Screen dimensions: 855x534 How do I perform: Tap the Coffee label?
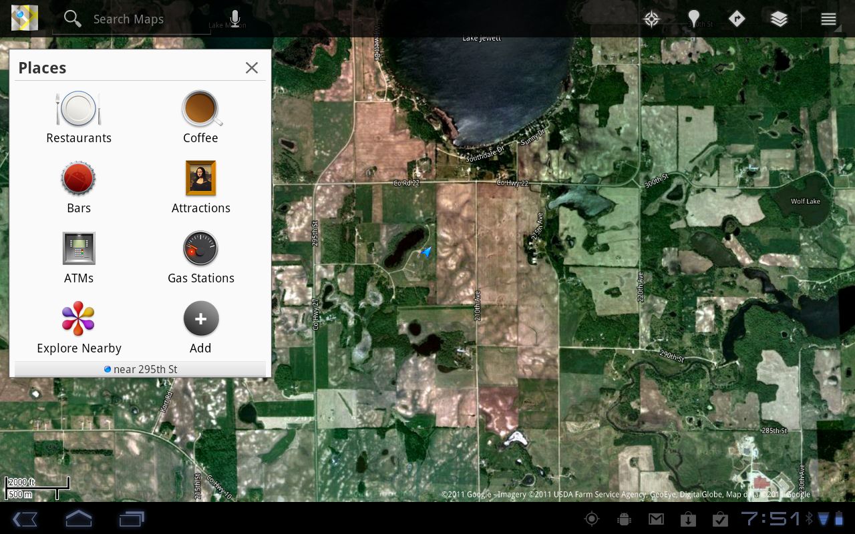[201, 138]
